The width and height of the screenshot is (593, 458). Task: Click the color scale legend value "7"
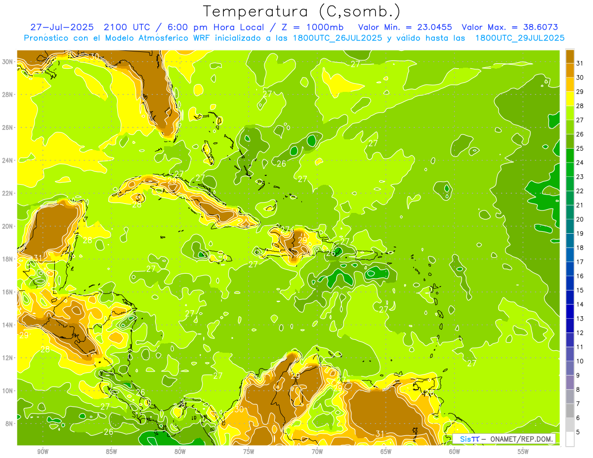click(579, 404)
